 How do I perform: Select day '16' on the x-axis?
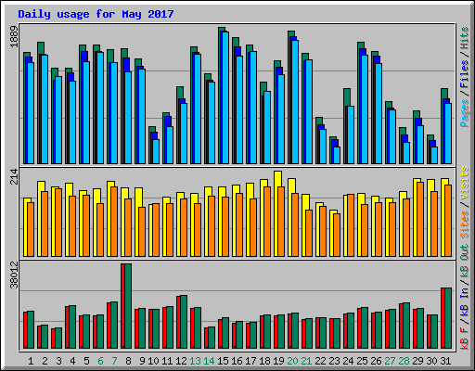[237, 361]
